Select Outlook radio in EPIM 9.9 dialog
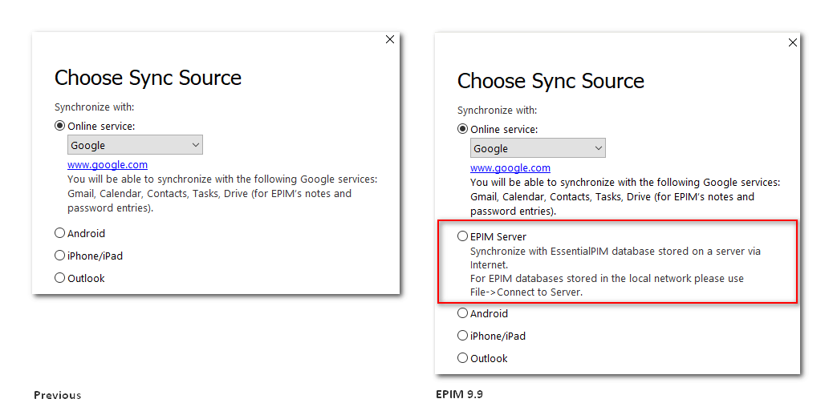This screenshot has width=833, height=407. coord(463,358)
